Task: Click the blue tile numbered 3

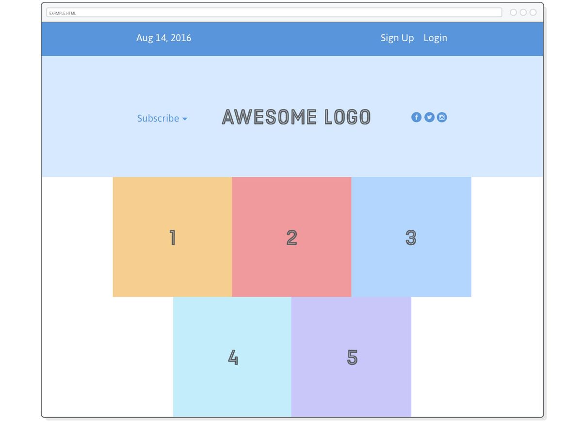Action: click(x=411, y=237)
